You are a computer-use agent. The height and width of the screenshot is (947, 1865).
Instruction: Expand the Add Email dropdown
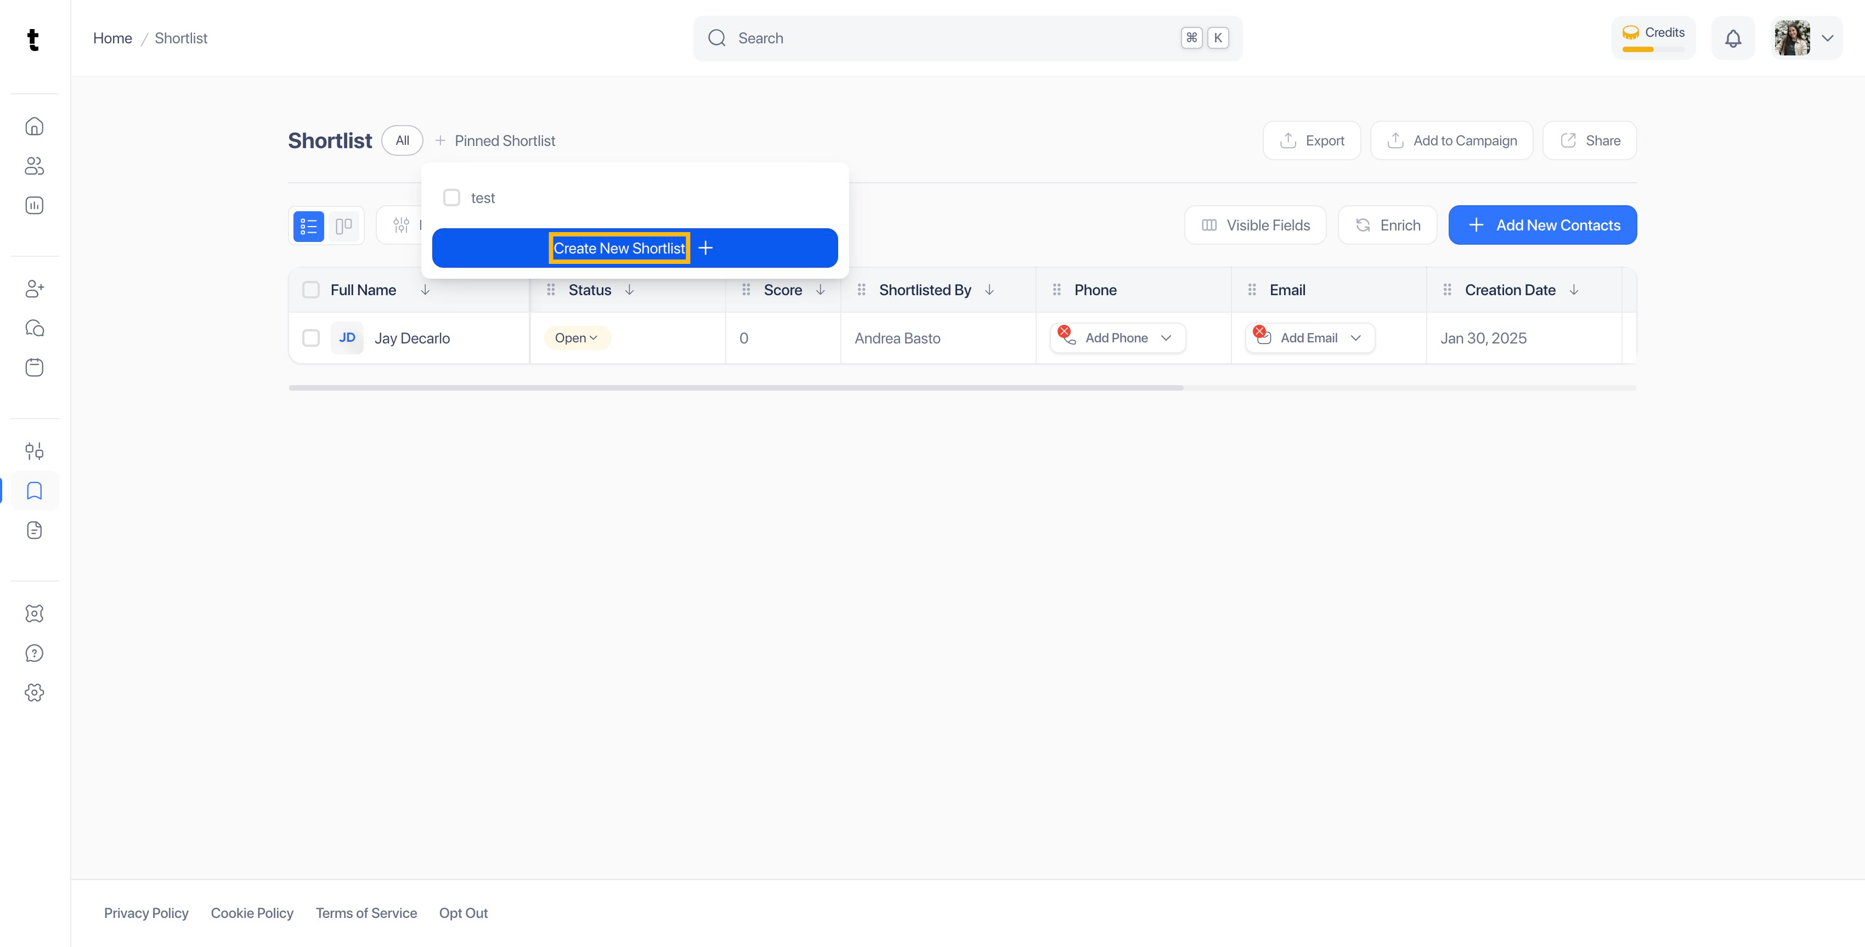(x=1355, y=338)
